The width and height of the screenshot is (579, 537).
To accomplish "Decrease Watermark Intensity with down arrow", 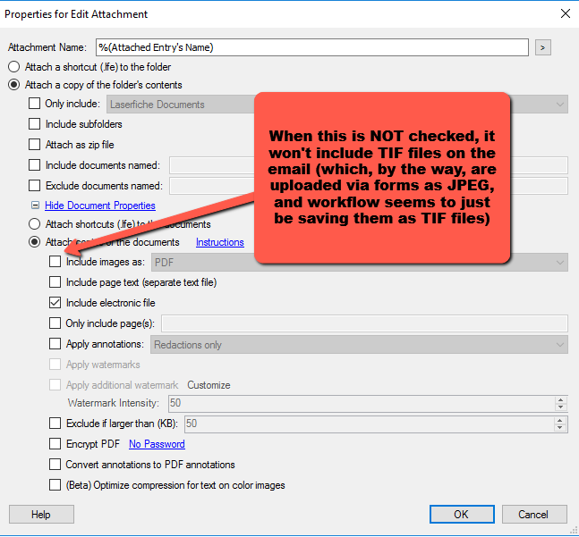I will [x=560, y=407].
